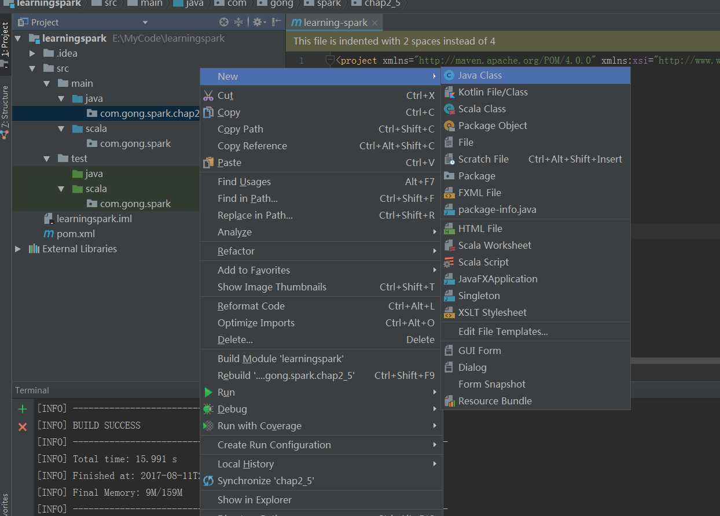Pick Package Object entry
The image size is (720, 516).
pyautogui.click(x=535, y=126)
